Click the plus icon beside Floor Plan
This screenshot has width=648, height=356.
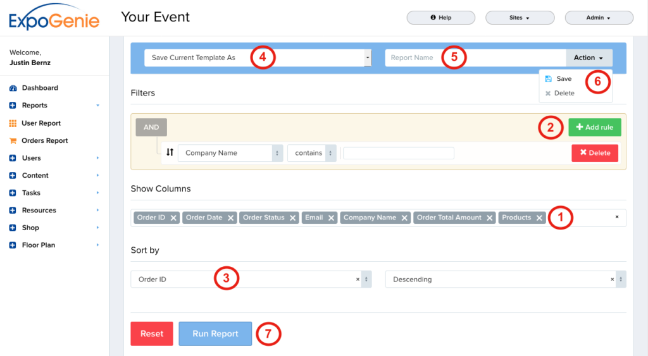pyautogui.click(x=13, y=245)
